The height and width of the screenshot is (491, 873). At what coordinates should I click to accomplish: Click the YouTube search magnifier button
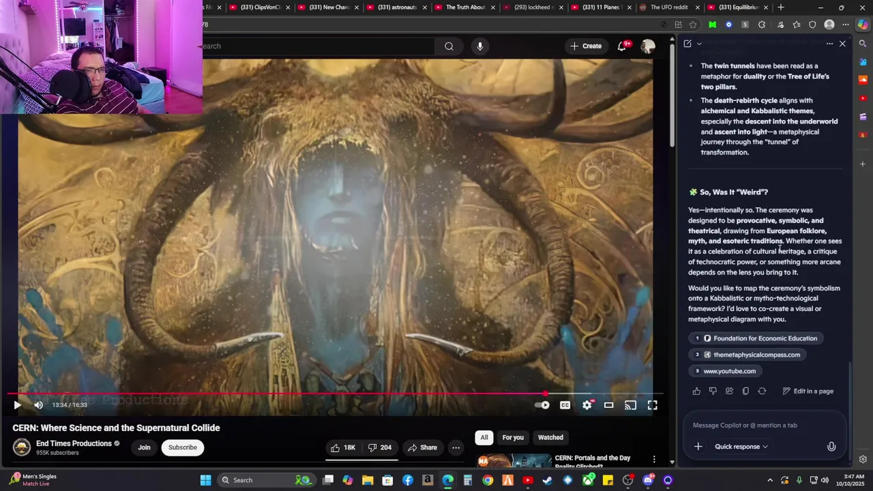coord(449,46)
